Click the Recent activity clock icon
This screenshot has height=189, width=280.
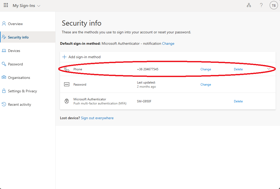(4, 104)
